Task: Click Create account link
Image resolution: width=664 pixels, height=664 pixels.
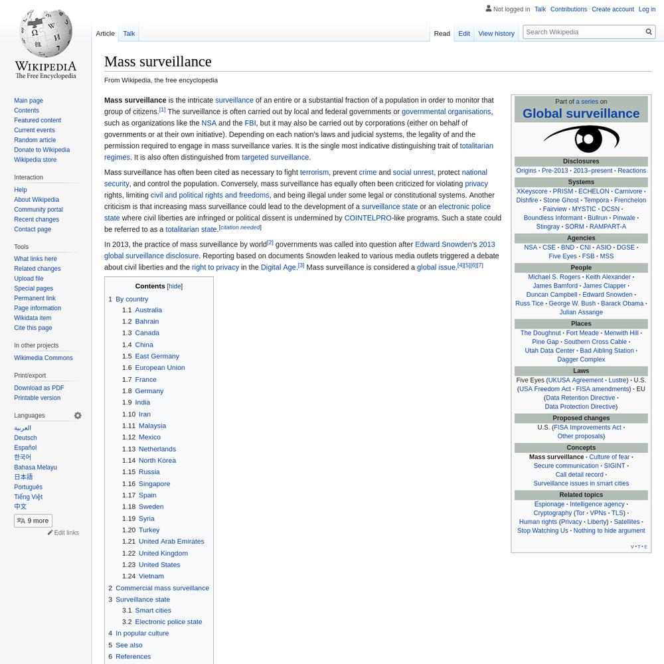Action: (612, 9)
